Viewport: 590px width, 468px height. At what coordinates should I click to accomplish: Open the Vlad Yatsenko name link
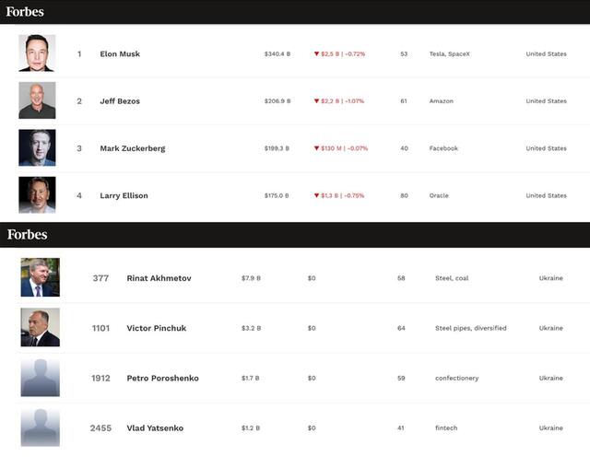(155, 427)
